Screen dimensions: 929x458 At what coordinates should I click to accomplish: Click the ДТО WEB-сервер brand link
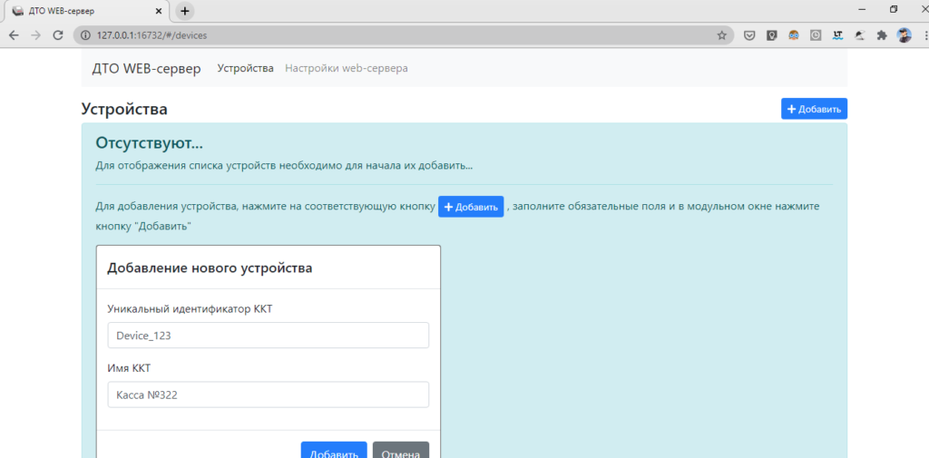[x=146, y=68]
